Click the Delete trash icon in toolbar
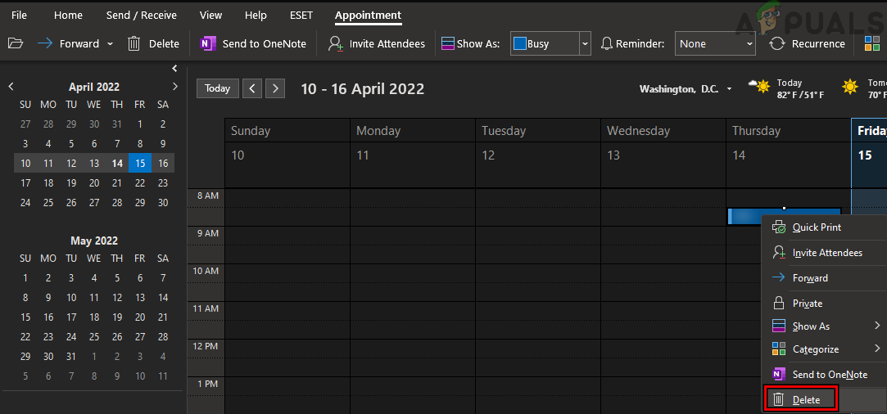This screenshot has width=887, height=414. [x=134, y=44]
